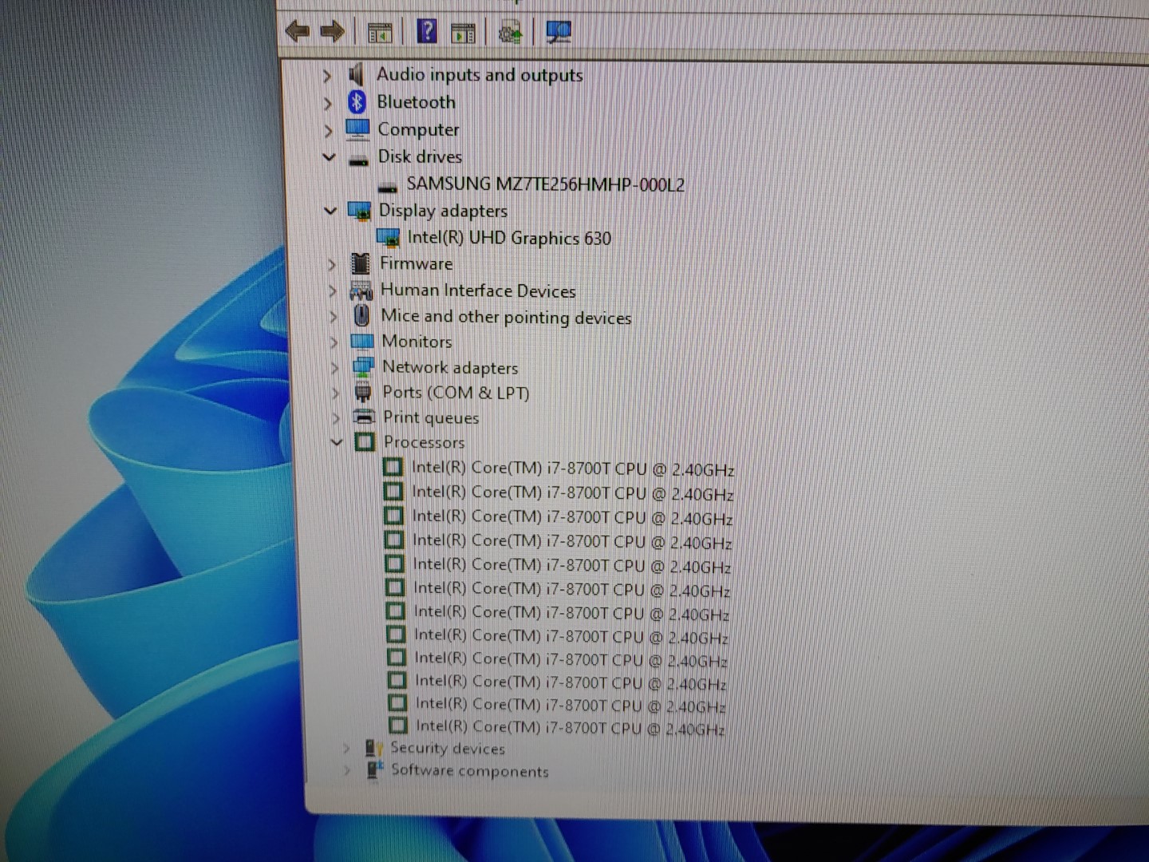This screenshot has width=1149, height=862.
Task: Expand the Print queues chevron
Action: coord(337,417)
